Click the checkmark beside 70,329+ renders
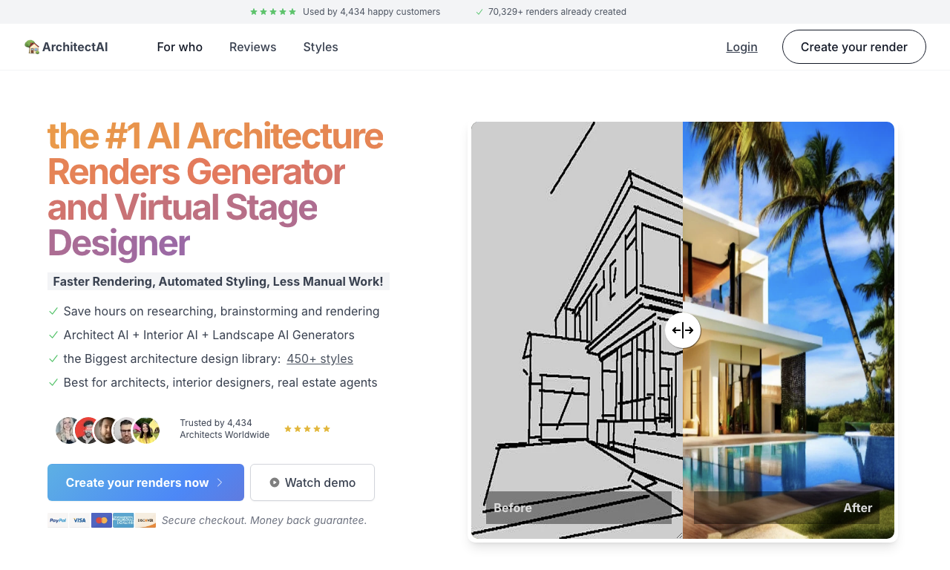This screenshot has height=570, width=950. [x=479, y=12]
